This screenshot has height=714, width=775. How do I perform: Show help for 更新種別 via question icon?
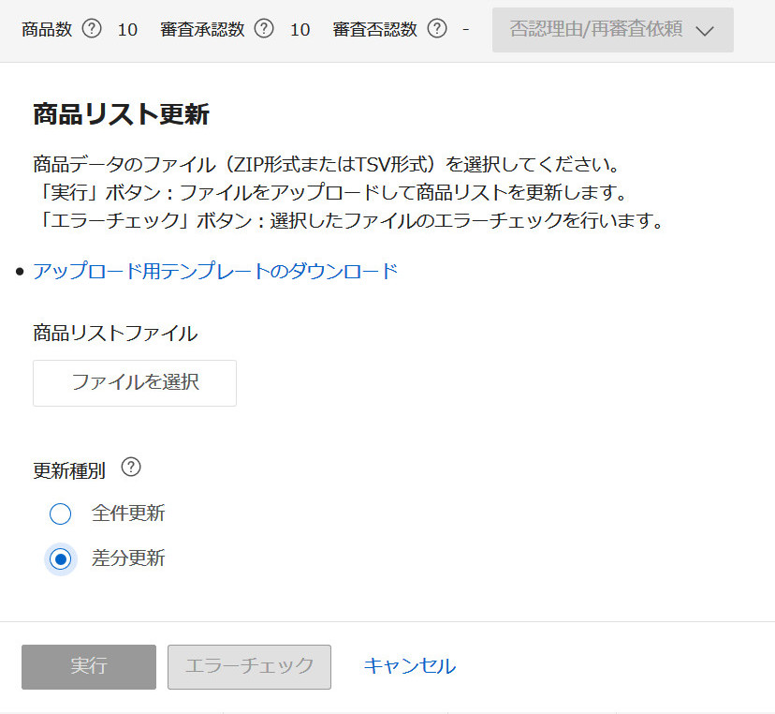tap(131, 468)
